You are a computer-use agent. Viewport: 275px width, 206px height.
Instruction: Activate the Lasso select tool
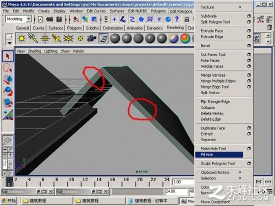click(x=7, y=68)
